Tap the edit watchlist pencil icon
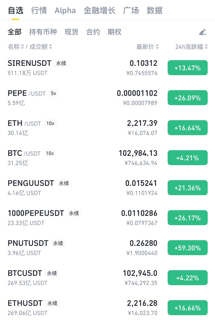Viewport: 215px width, 332px height. (x=203, y=32)
